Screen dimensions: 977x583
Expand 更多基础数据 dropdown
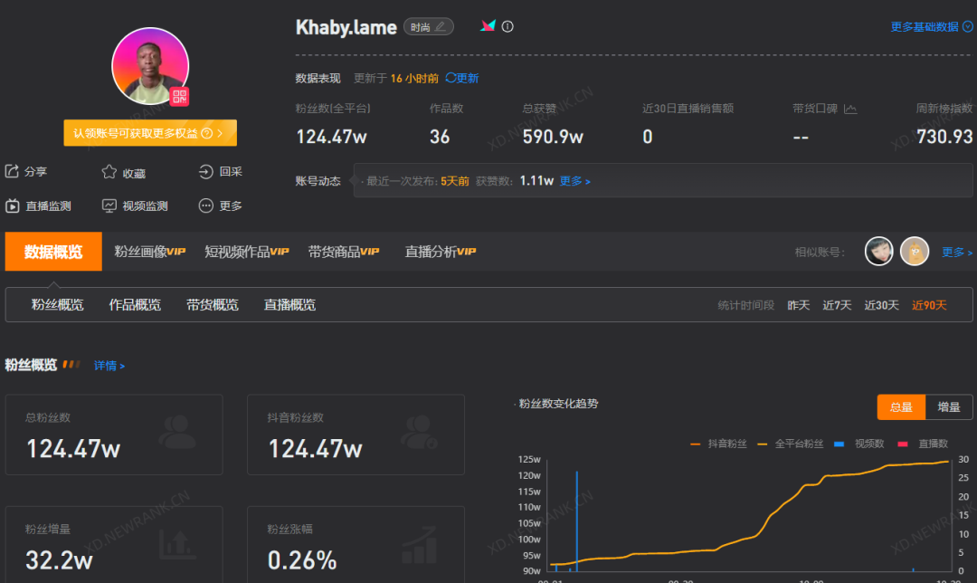932,26
